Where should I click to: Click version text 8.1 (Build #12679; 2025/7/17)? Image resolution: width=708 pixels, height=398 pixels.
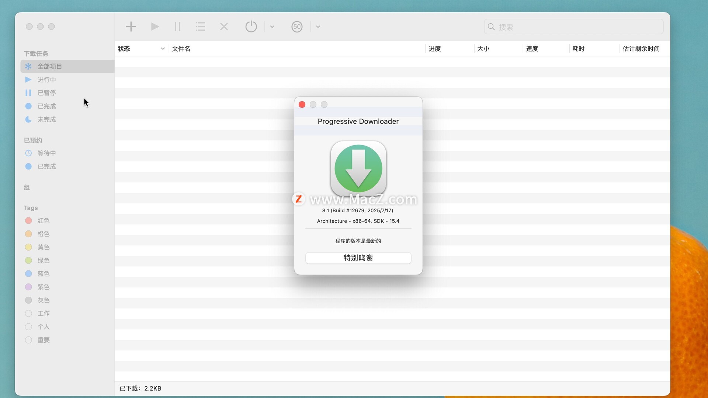point(358,210)
